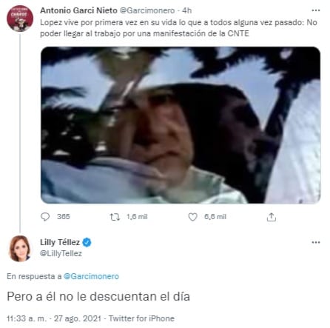
Task: Click the @Garcimonero handle beside author name
Action: (147, 10)
